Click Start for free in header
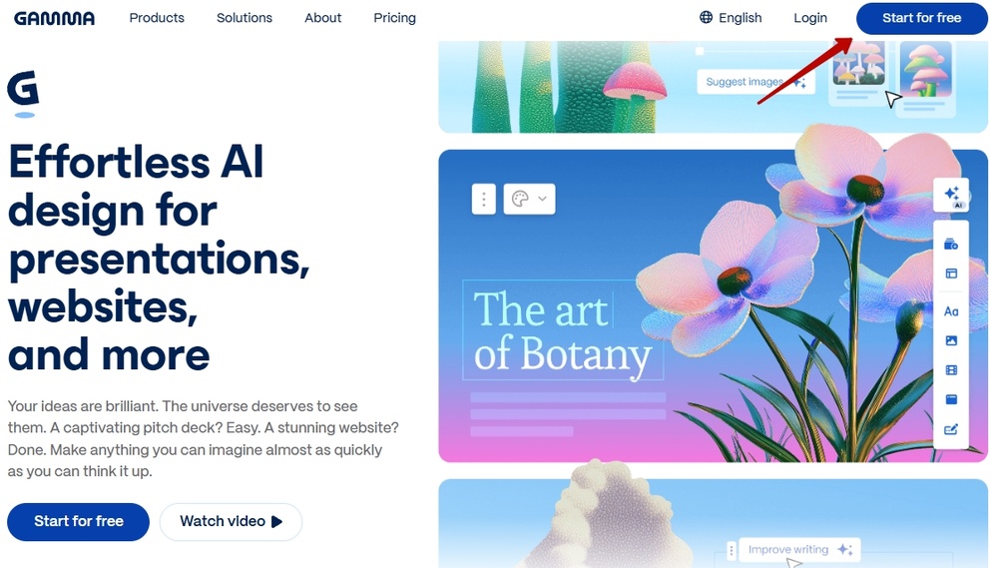998x568 pixels. (921, 18)
